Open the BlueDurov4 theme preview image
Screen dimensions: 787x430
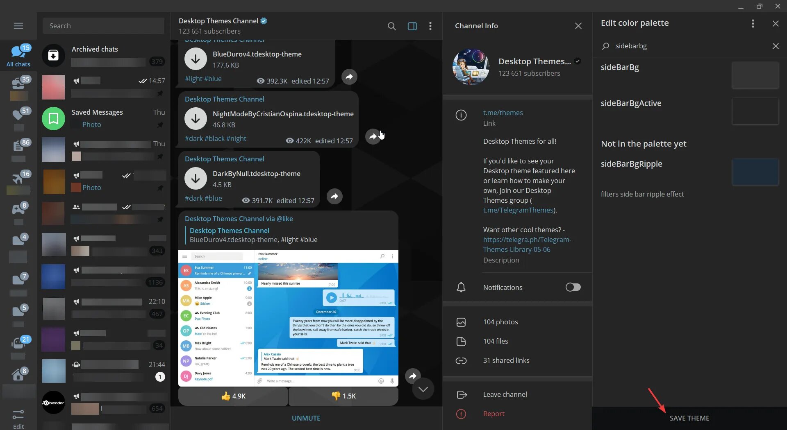tap(288, 318)
